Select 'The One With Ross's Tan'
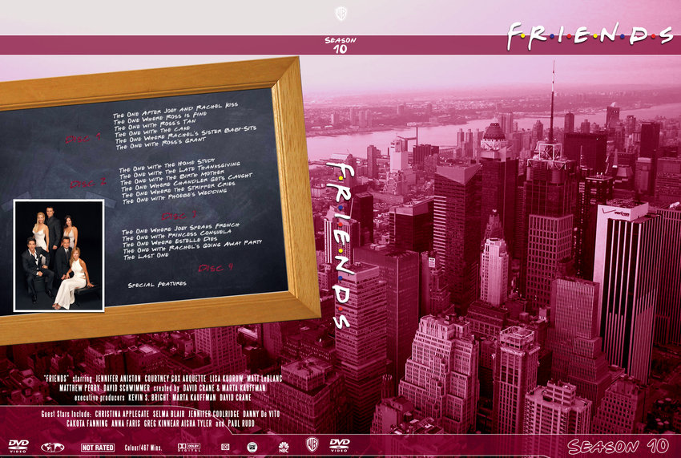 tap(155, 125)
